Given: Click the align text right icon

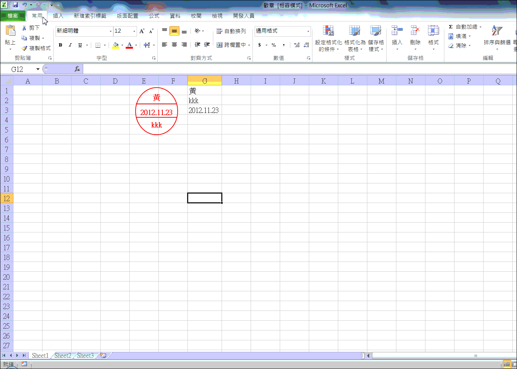Looking at the screenshot, I should [184, 45].
